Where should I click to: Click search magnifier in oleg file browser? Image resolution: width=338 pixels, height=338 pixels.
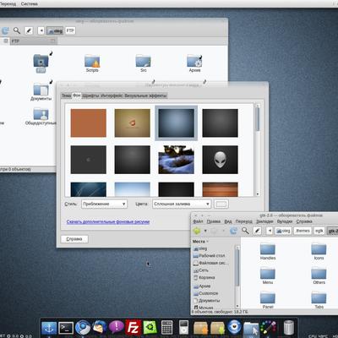click(17, 30)
